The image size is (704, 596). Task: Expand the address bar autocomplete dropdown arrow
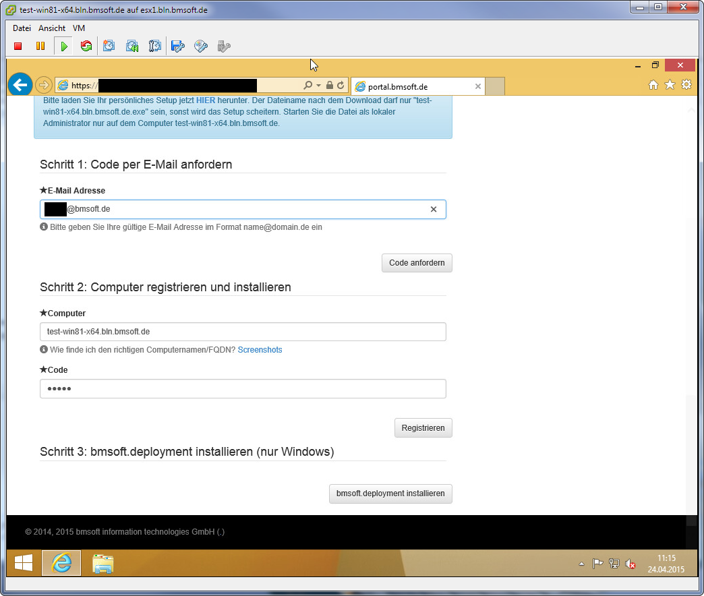318,85
